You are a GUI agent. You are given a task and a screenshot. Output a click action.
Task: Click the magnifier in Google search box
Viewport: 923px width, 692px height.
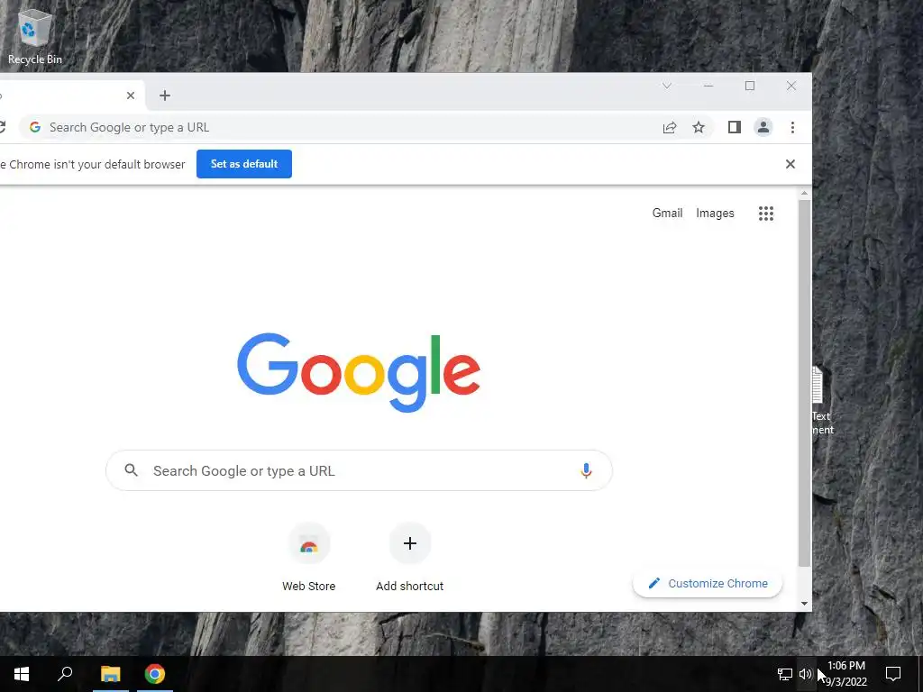[132, 470]
